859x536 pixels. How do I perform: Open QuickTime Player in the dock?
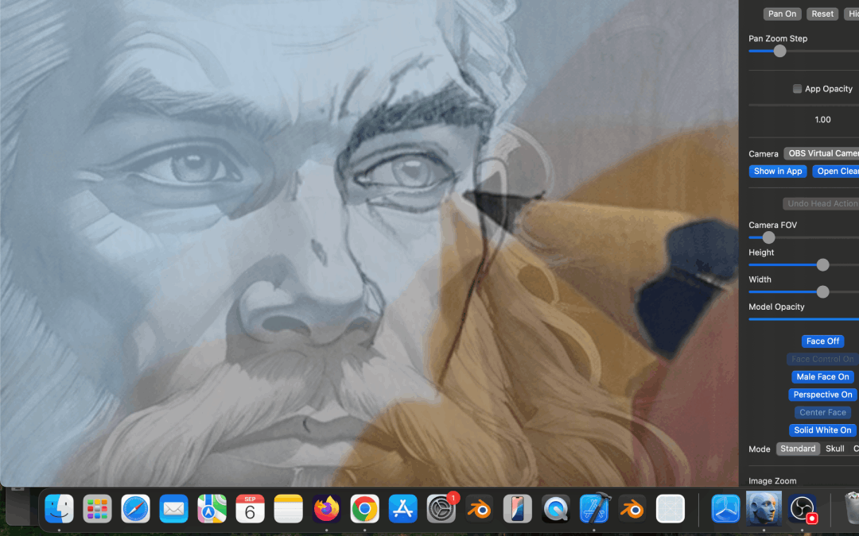point(556,509)
